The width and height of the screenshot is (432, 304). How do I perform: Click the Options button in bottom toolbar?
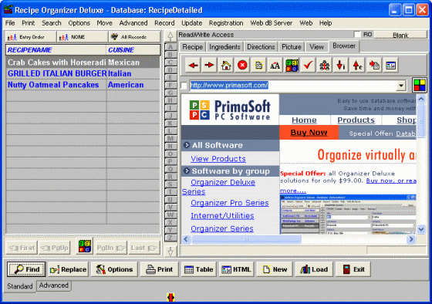114,269
